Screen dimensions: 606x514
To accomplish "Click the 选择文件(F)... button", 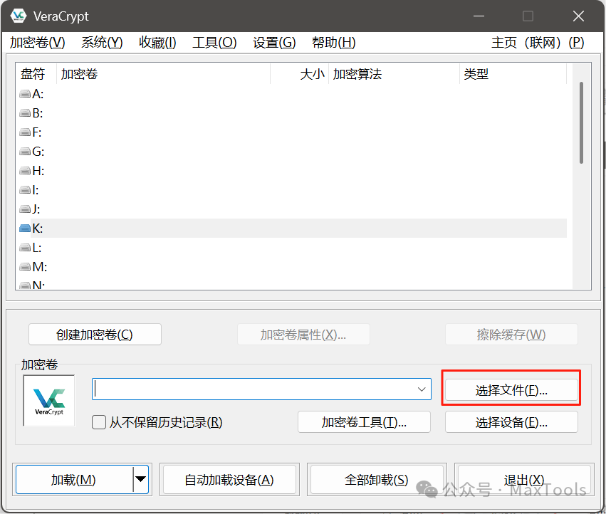I will [511, 390].
